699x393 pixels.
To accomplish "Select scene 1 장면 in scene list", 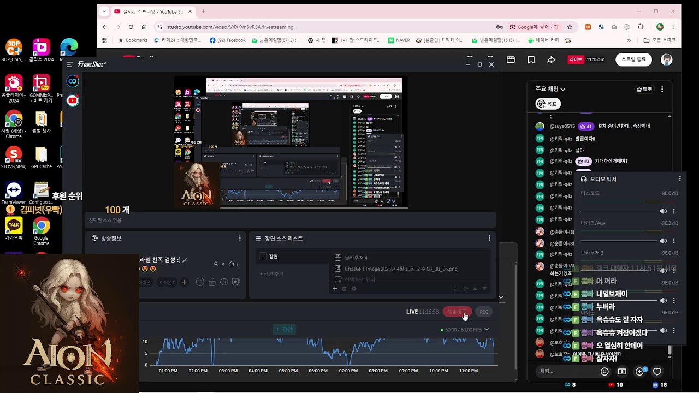I will tap(292, 257).
